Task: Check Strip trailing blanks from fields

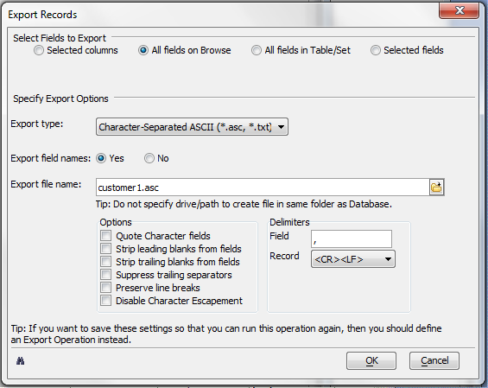Action: click(x=106, y=262)
